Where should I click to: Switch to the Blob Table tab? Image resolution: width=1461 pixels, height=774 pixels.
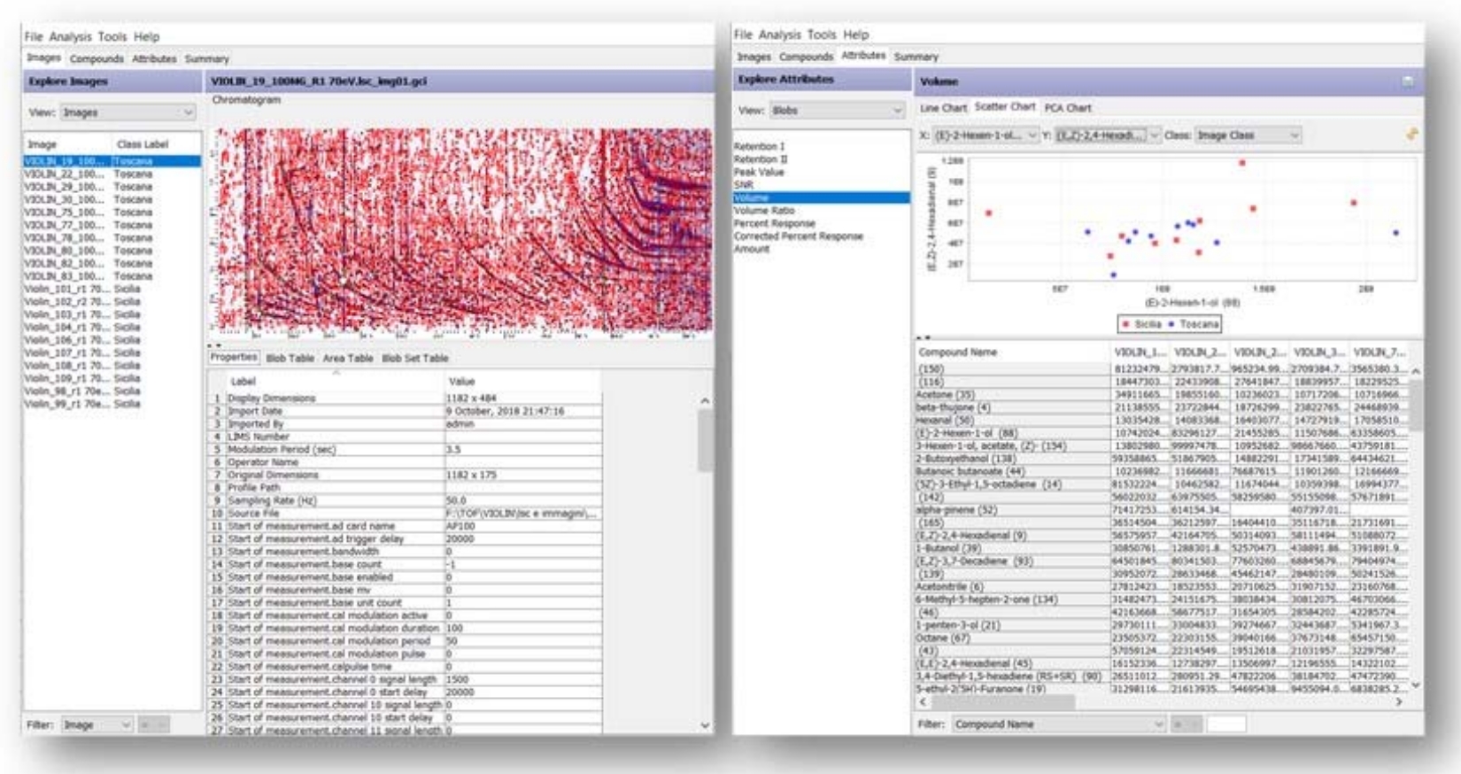click(290, 359)
